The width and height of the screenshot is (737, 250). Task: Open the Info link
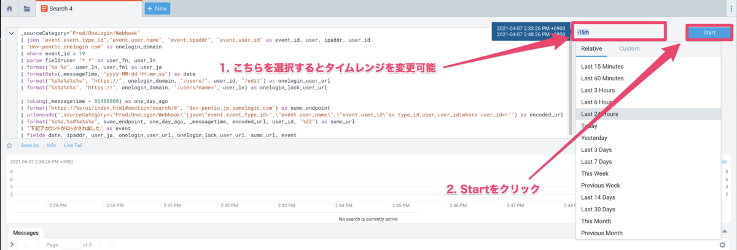(x=52, y=145)
